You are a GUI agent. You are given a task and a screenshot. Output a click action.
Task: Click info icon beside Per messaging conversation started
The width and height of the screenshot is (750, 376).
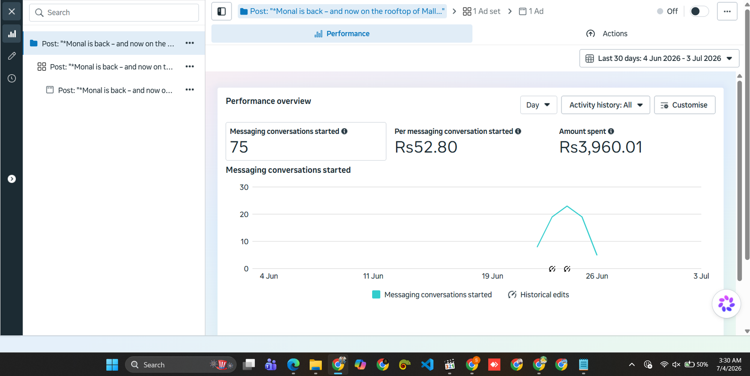[x=518, y=132]
